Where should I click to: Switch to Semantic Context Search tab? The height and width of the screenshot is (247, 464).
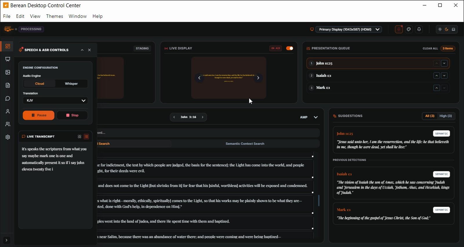click(245, 144)
